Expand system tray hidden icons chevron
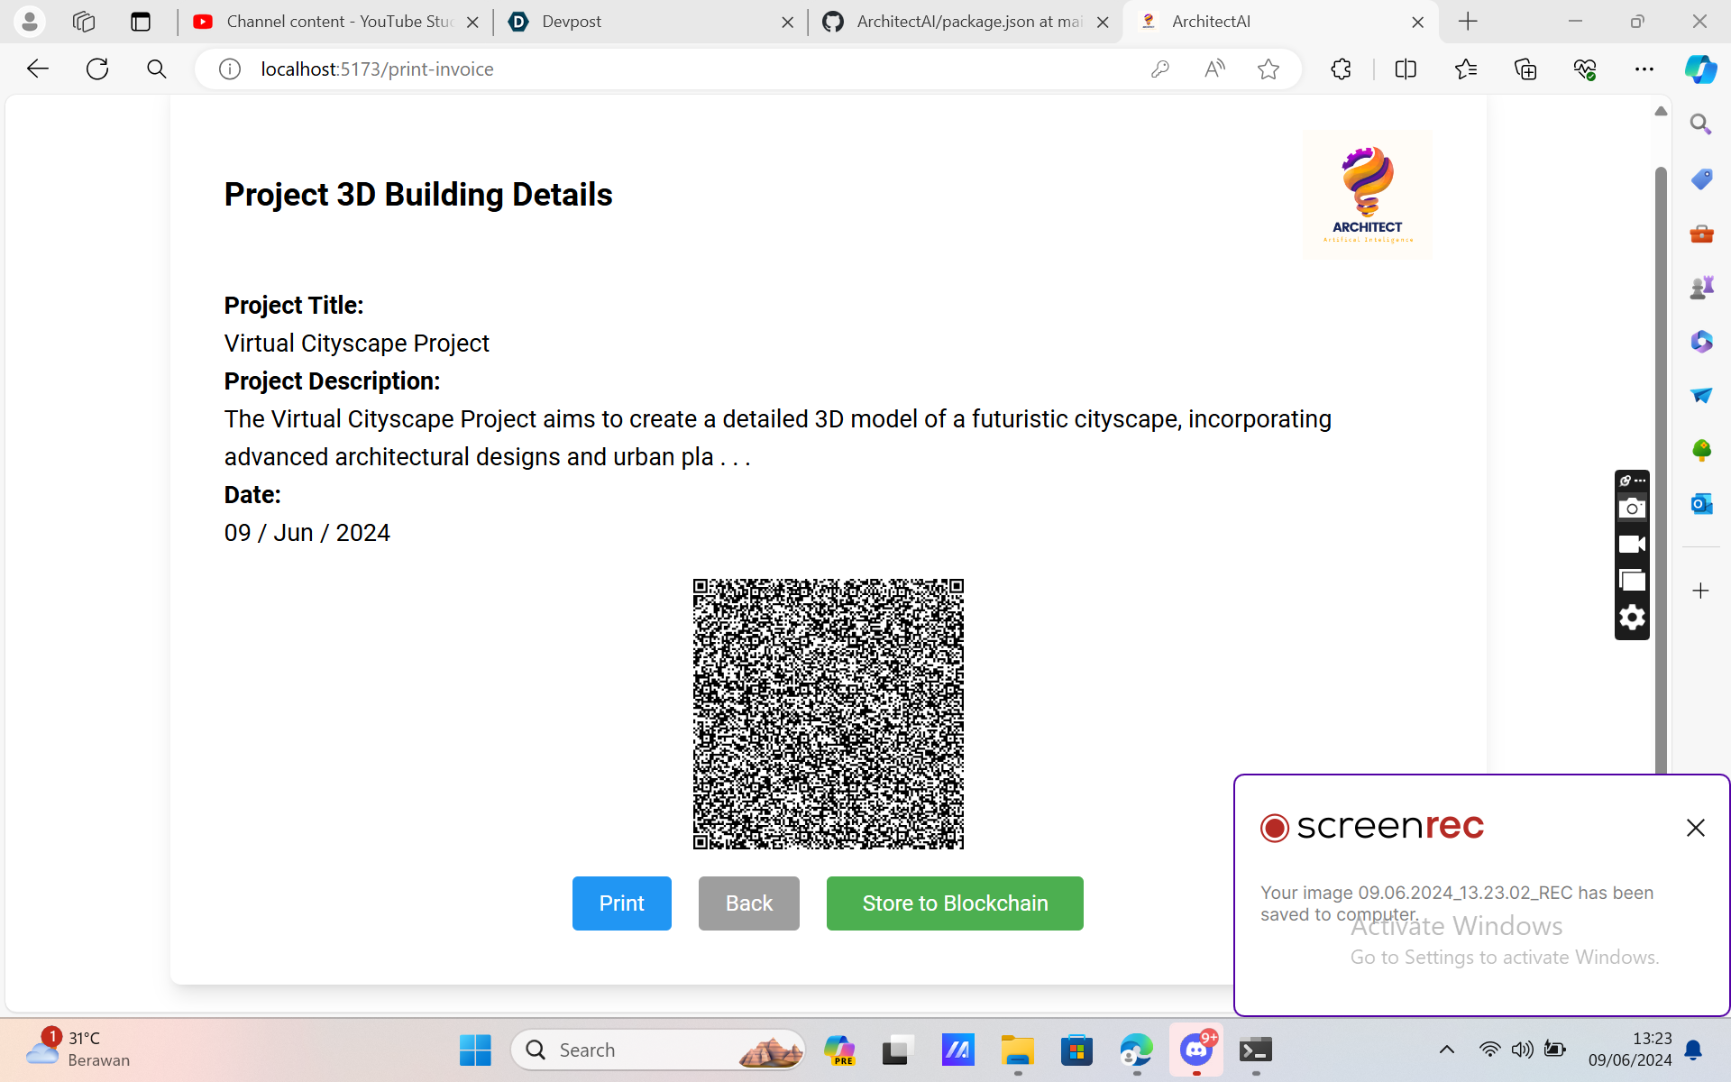The image size is (1731, 1082). click(x=1447, y=1050)
